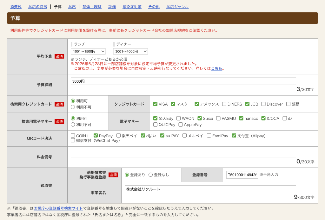Check 微信支付 (WeChat Pay) checkbox

coord(73,140)
